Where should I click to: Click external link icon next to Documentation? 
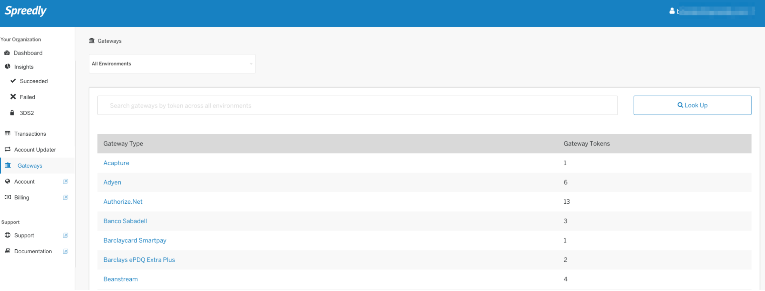[66, 251]
